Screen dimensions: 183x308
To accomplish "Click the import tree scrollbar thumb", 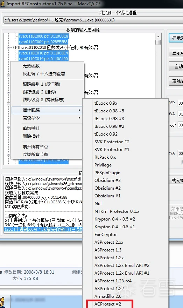I will pyautogui.click(x=158, y=42).
